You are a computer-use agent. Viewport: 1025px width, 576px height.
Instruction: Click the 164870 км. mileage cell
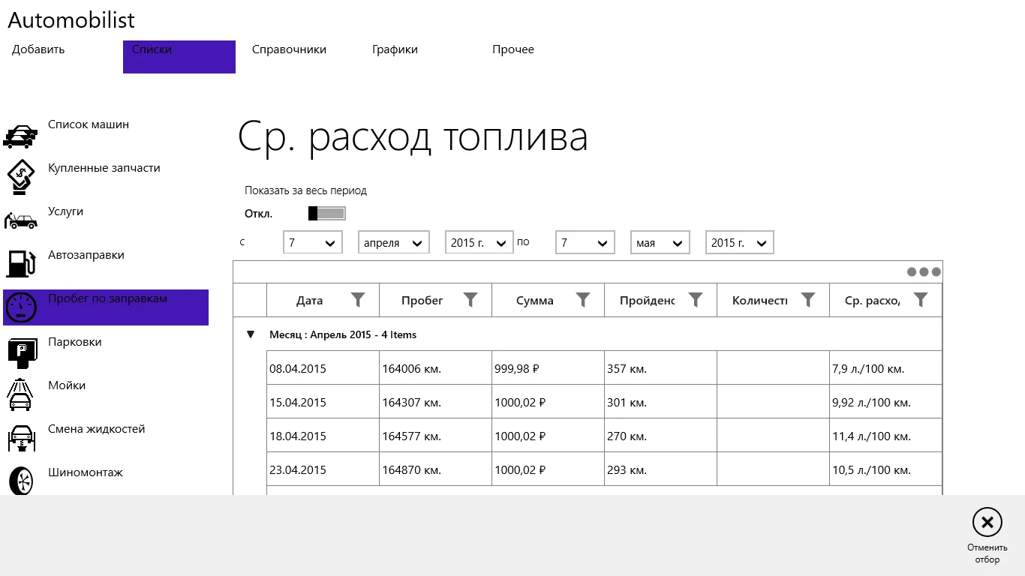[x=436, y=469]
